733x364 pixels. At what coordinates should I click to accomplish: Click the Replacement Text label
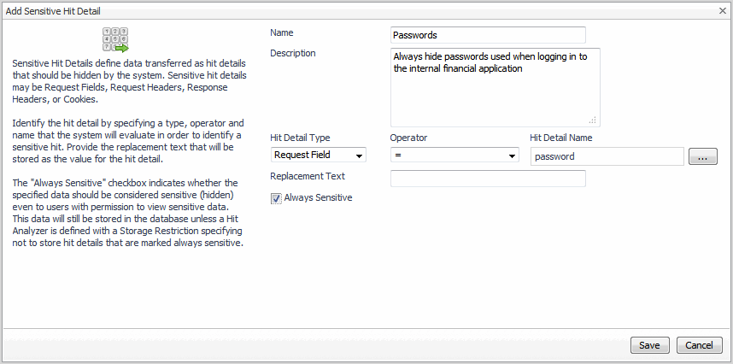(308, 177)
